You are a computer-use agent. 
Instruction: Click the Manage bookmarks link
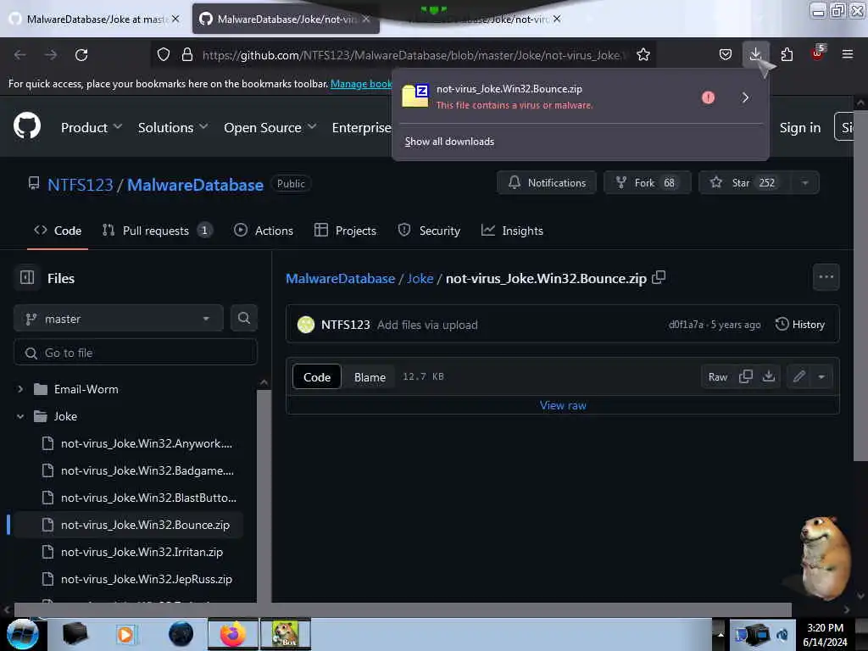(x=361, y=84)
